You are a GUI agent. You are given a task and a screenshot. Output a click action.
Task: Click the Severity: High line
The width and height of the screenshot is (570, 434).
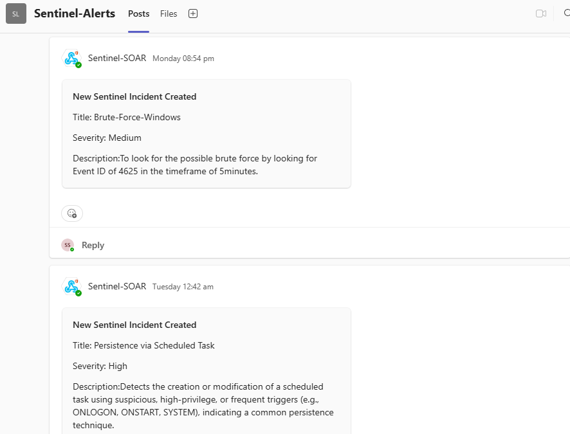point(100,366)
